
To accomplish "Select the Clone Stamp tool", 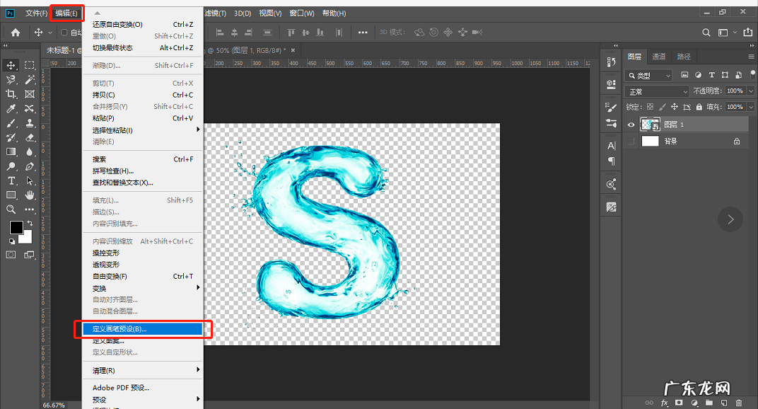I will tap(30, 123).
